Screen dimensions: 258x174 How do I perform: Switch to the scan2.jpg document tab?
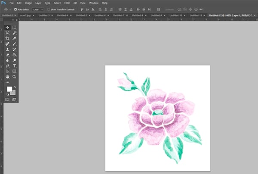25,16
